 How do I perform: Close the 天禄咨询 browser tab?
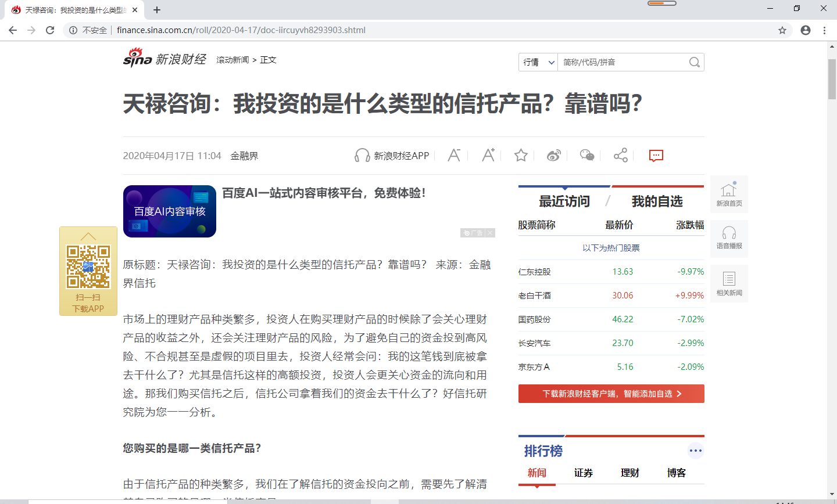tap(135, 10)
